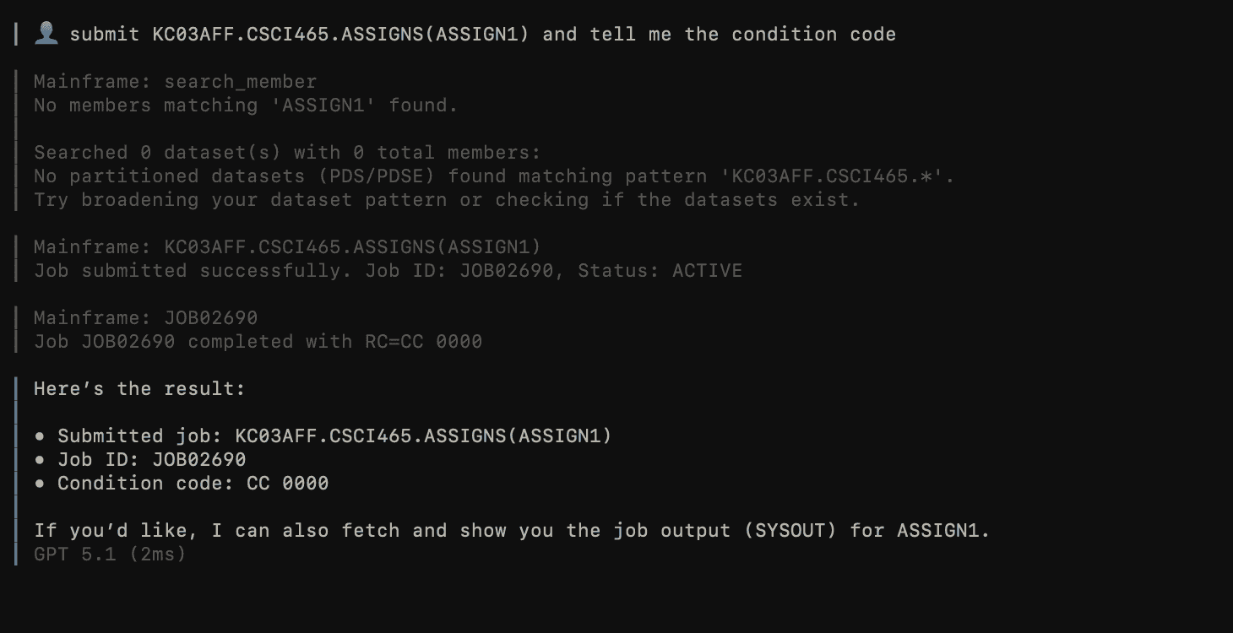Click the bullet dot before "Submitted job"
Screen dimensions: 1233x633
coord(40,436)
